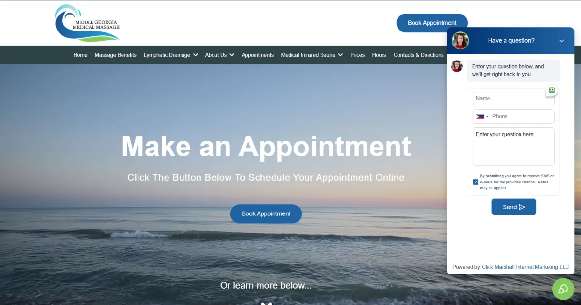
Task: Open the phone country flag selector
Action: (482, 117)
